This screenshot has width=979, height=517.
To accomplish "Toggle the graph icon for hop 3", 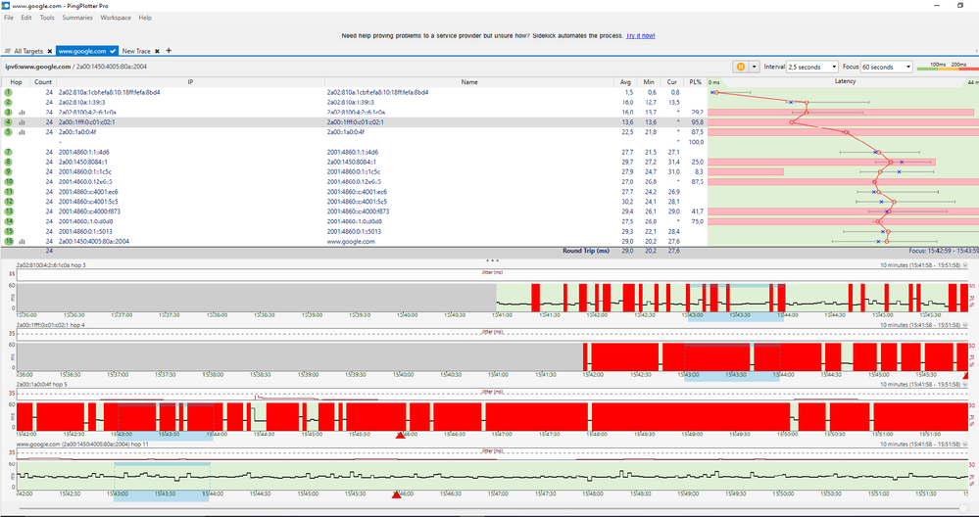I will click(x=21, y=112).
